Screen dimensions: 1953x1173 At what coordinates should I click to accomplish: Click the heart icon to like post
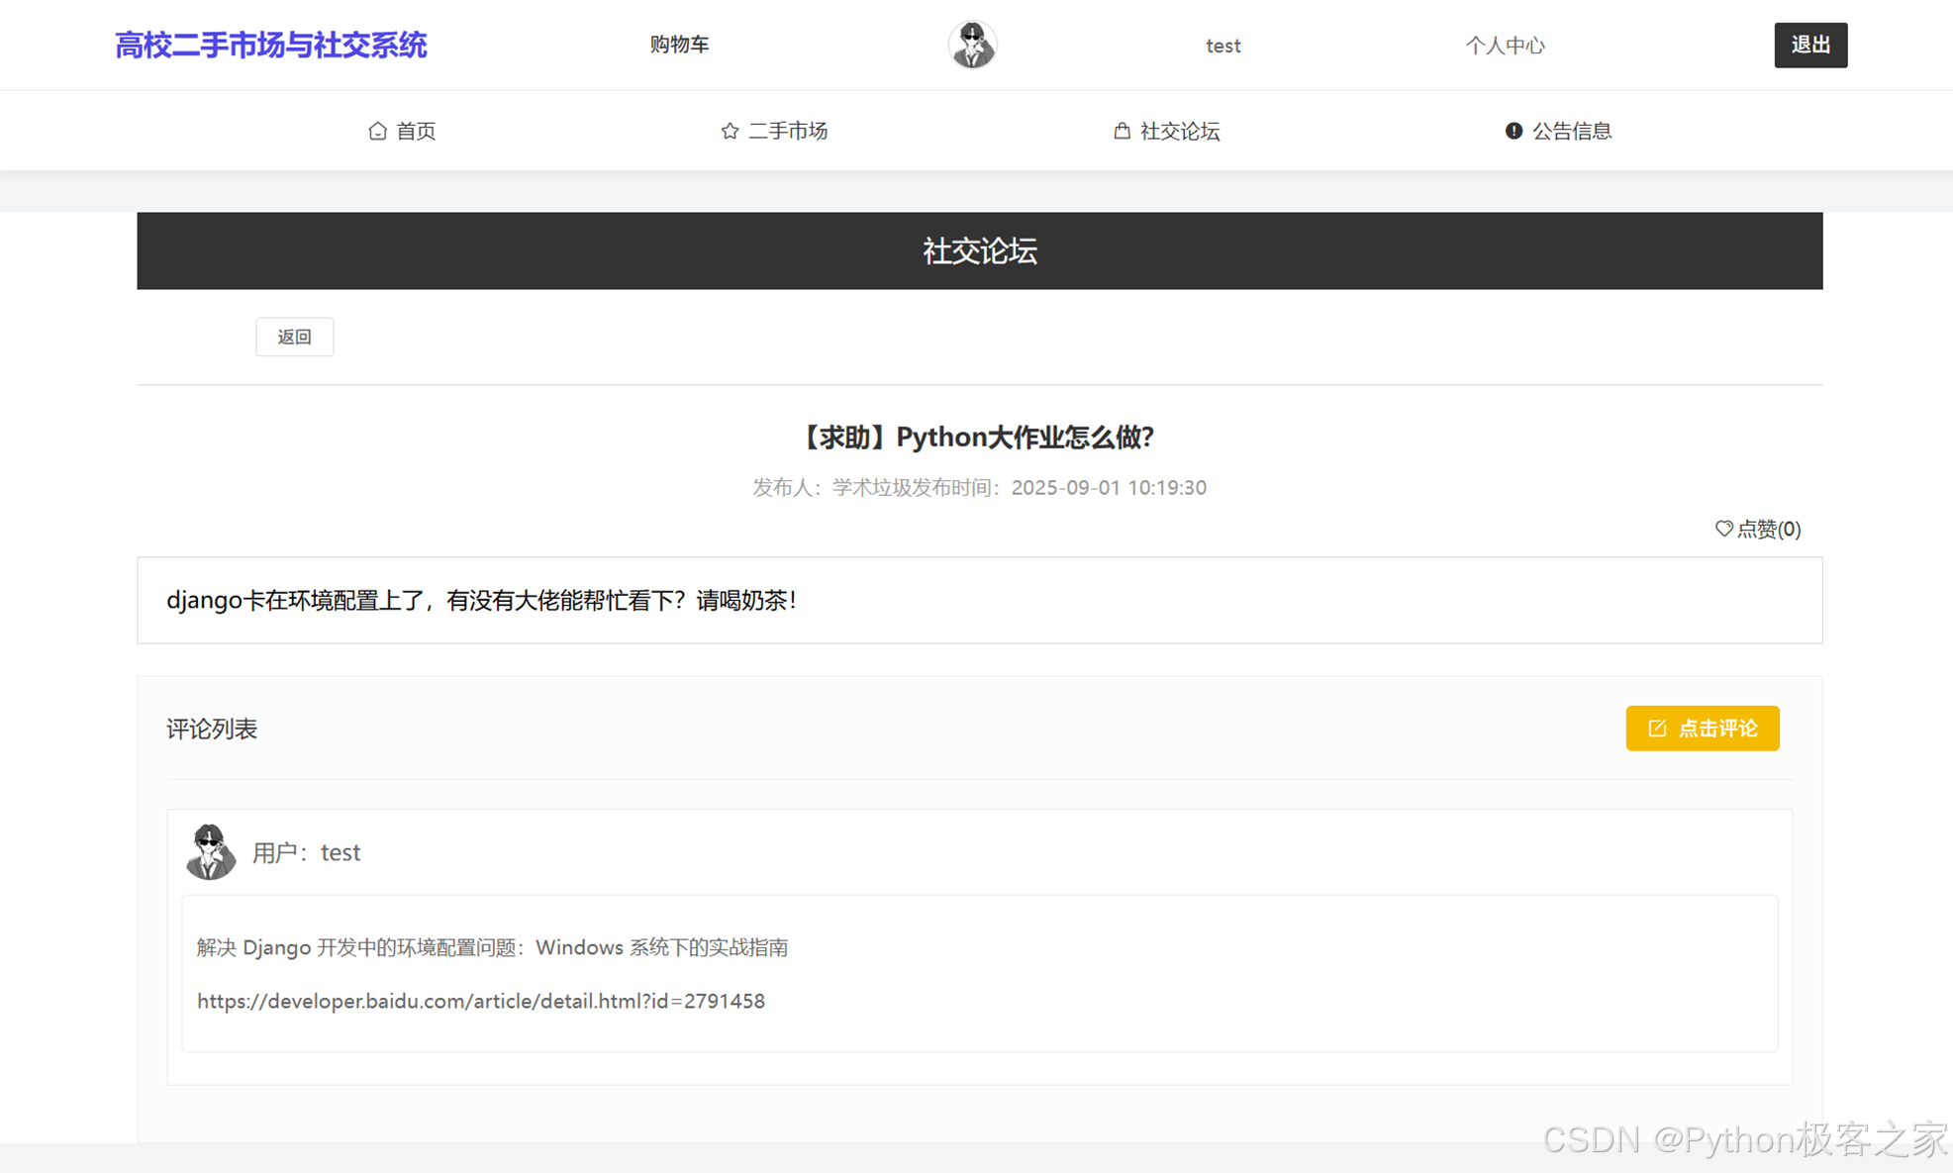click(x=1723, y=529)
